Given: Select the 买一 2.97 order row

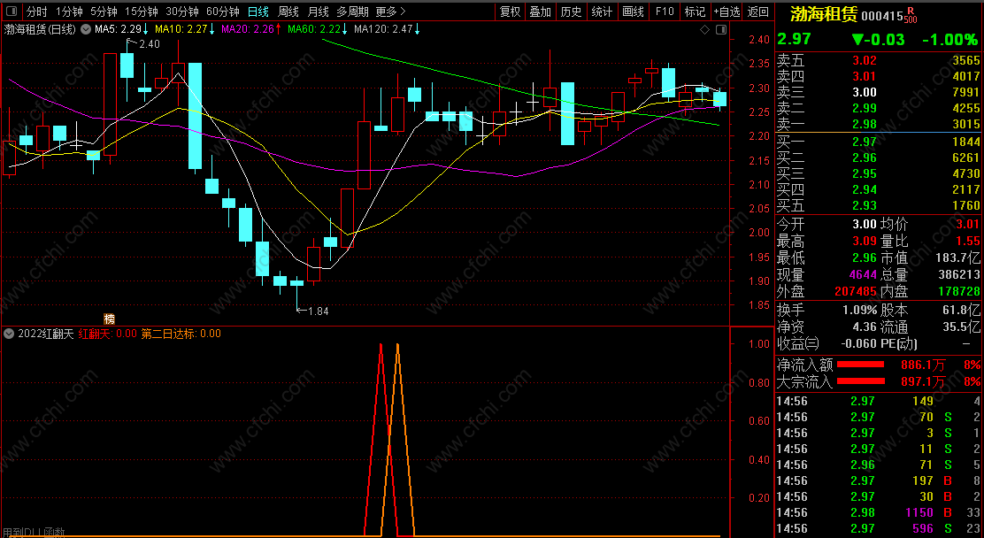Looking at the screenshot, I should coord(879,142).
